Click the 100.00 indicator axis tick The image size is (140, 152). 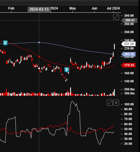click(129, 104)
